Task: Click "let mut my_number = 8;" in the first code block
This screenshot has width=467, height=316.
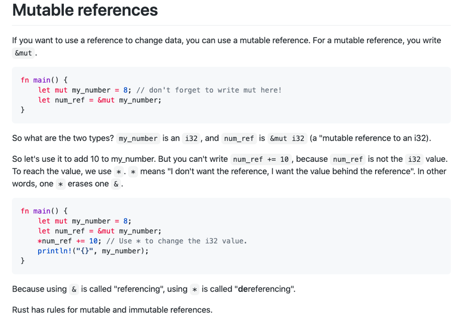Action: click(84, 90)
